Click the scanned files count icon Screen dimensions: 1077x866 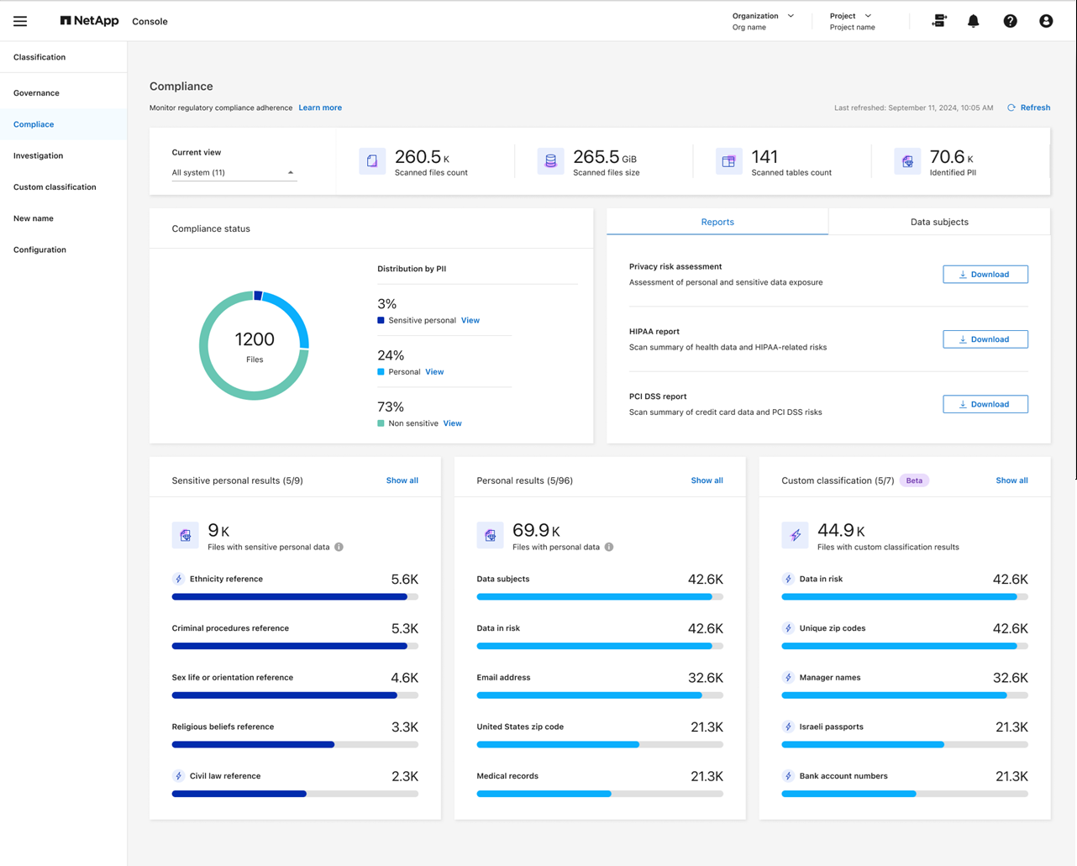(x=372, y=161)
